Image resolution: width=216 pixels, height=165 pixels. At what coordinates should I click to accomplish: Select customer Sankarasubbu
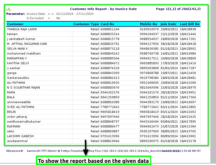[x=18, y=78]
